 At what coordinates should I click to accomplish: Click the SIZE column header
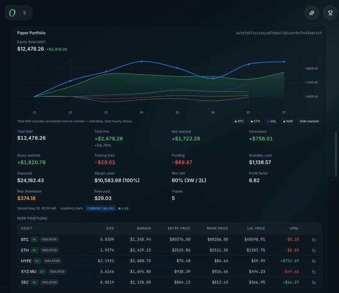tap(110, 228)
